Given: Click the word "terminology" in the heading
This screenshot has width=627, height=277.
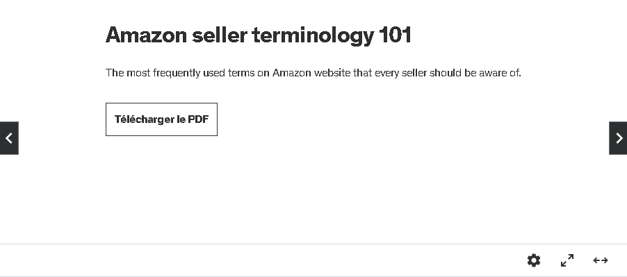Looking at the screenshot, I should click(313, 36).
